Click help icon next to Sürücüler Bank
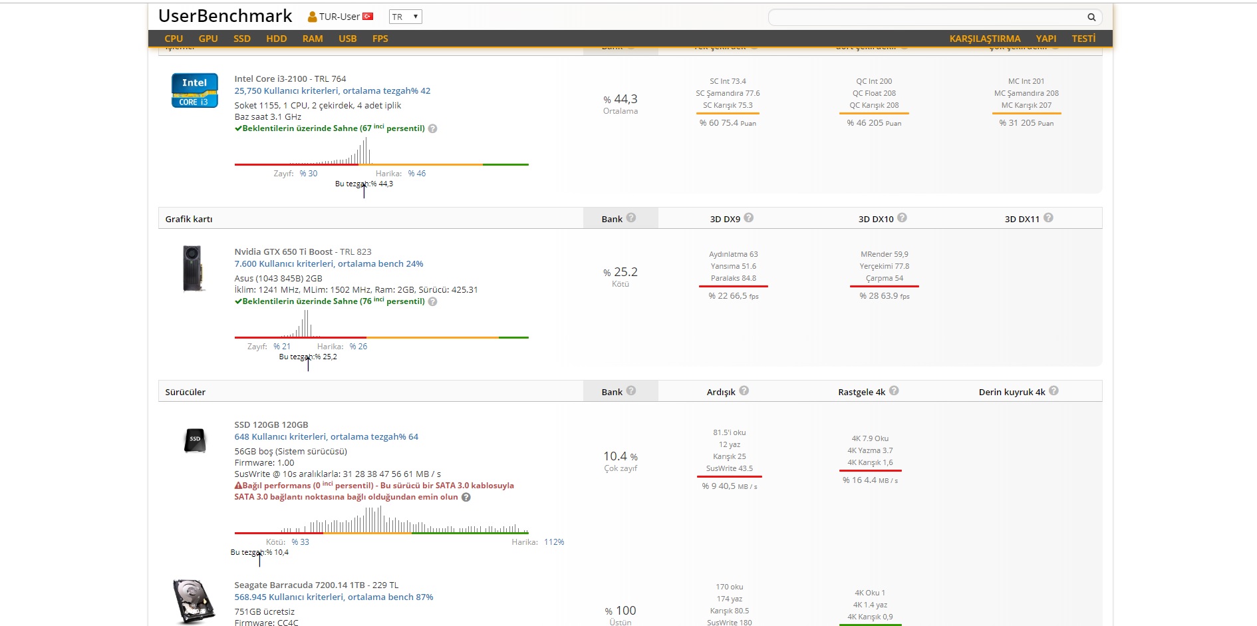This screenshot has width=1257, height=626. 631,391
